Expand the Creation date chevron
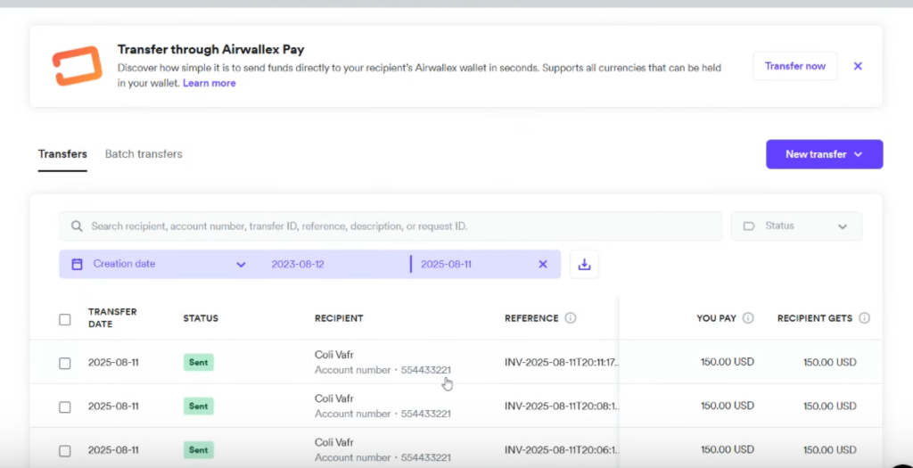The image size is (913, 468). 241,264
